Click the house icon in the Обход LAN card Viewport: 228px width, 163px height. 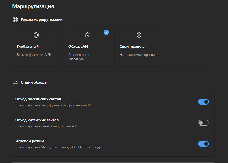tap(88, 35)
